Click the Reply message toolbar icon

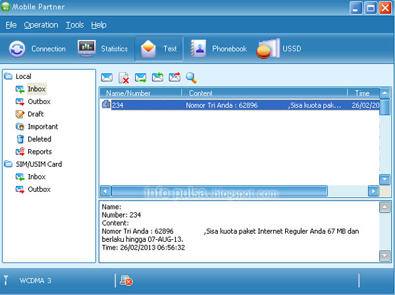coord(157,78)
